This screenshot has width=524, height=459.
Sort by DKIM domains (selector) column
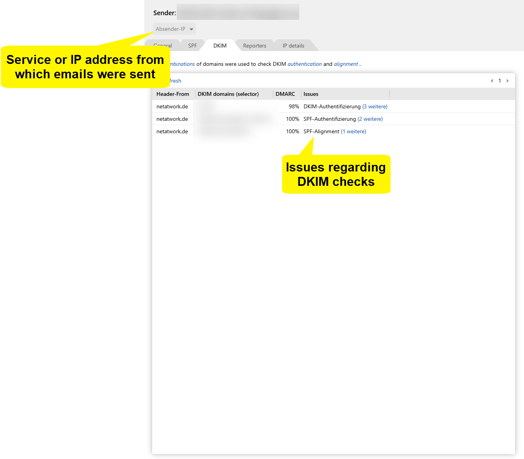(x=228, y=94)
